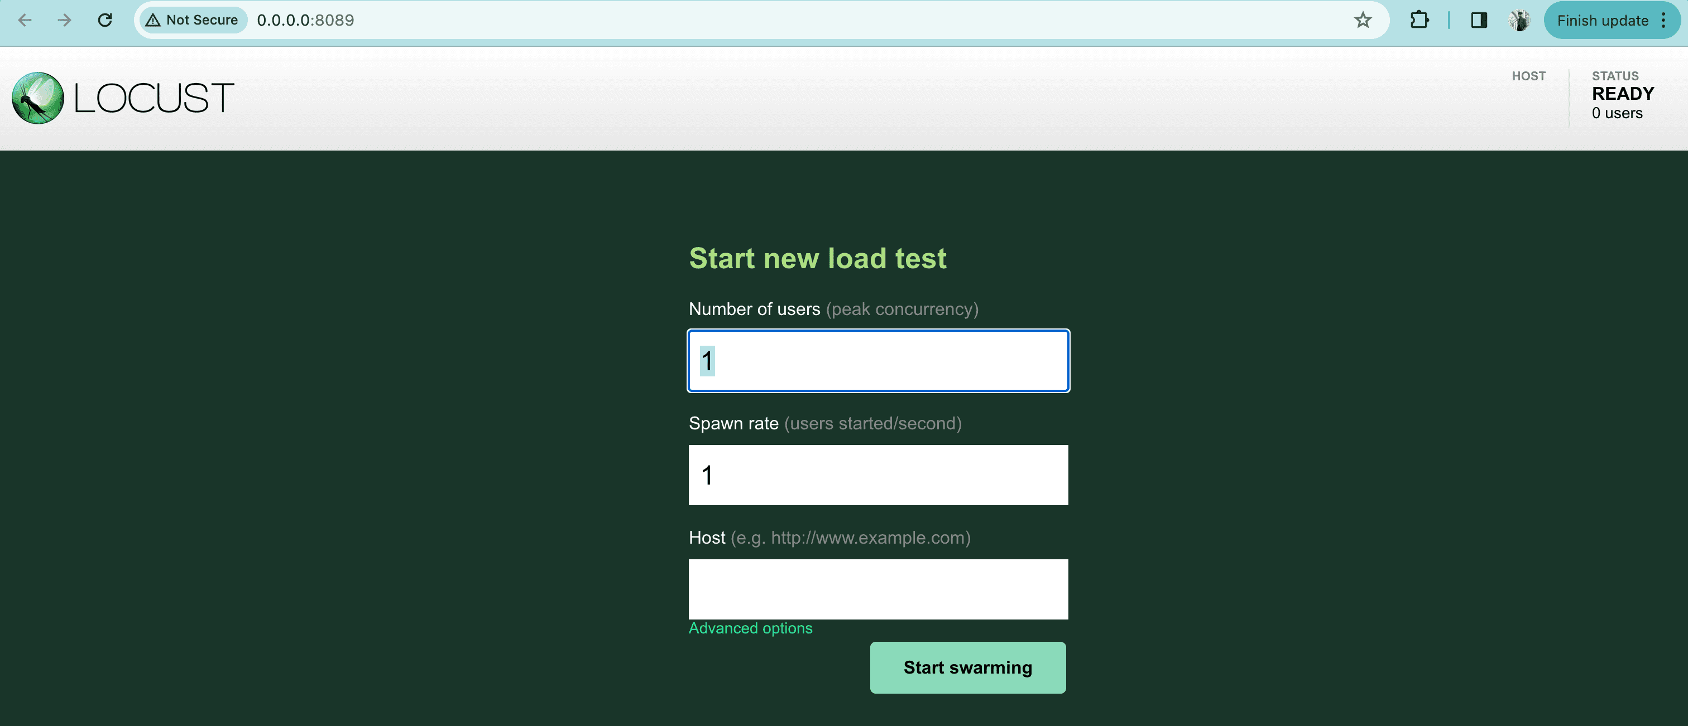Image resolution: width=1688 pixels, height=726 pixels.
Task: Click the Host example label text
Action: click(829, 538)
